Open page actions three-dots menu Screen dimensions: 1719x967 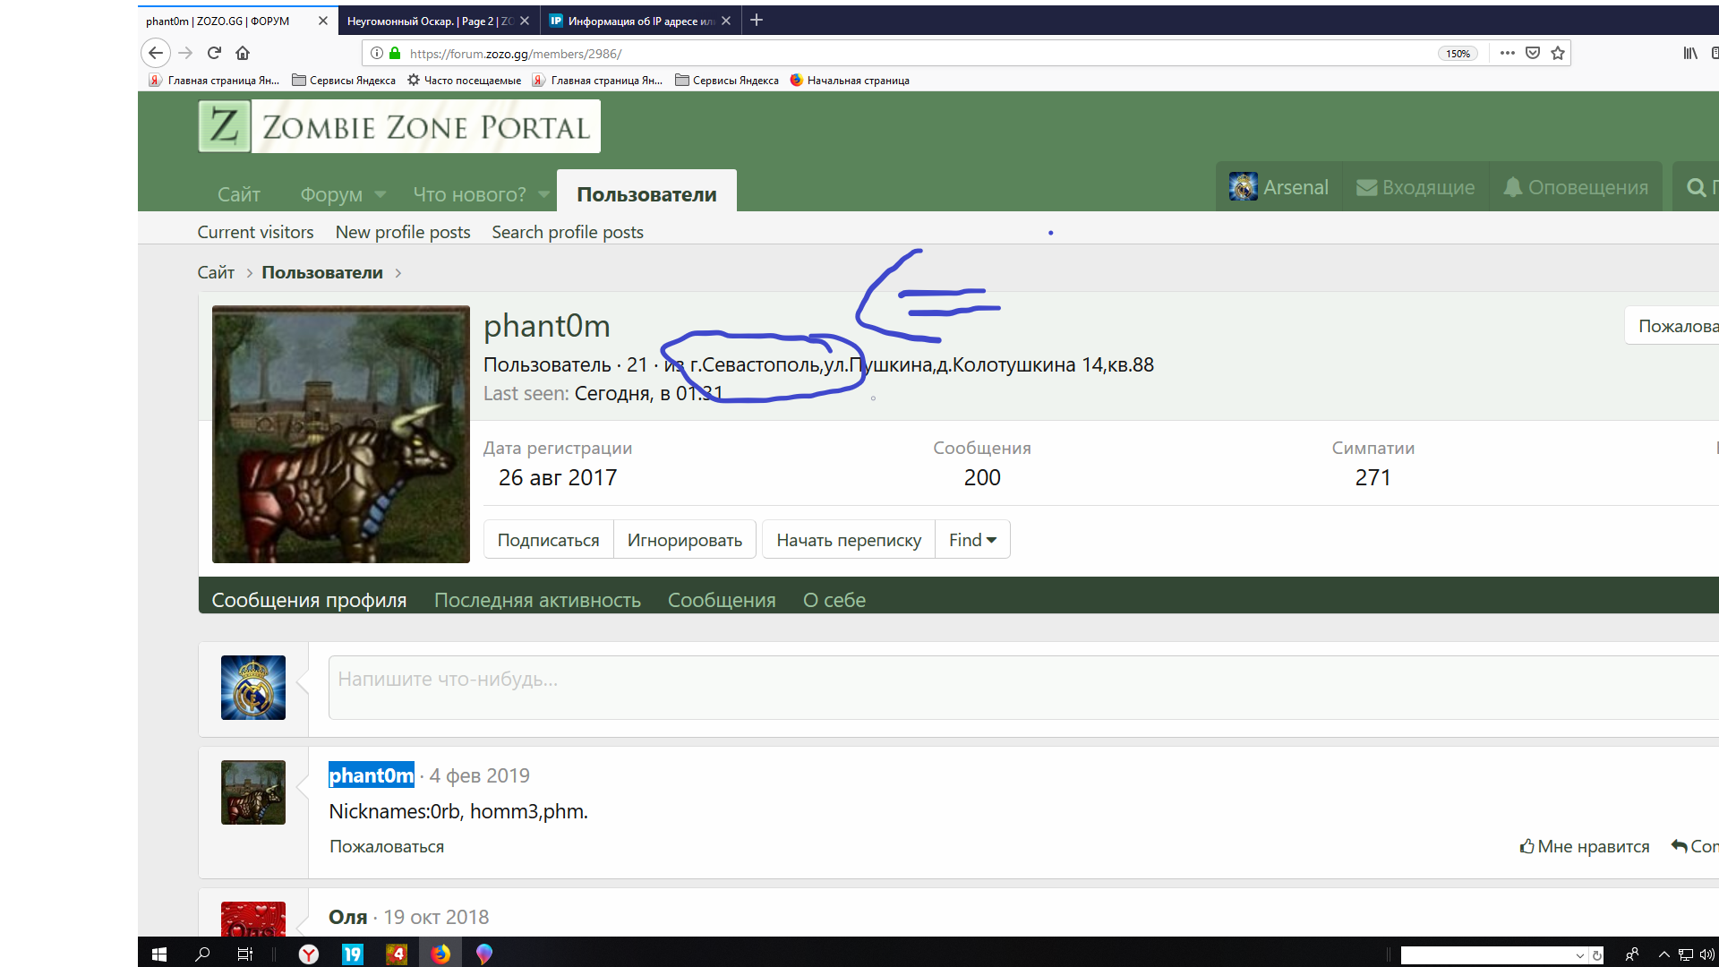[x=1508, y=53]
